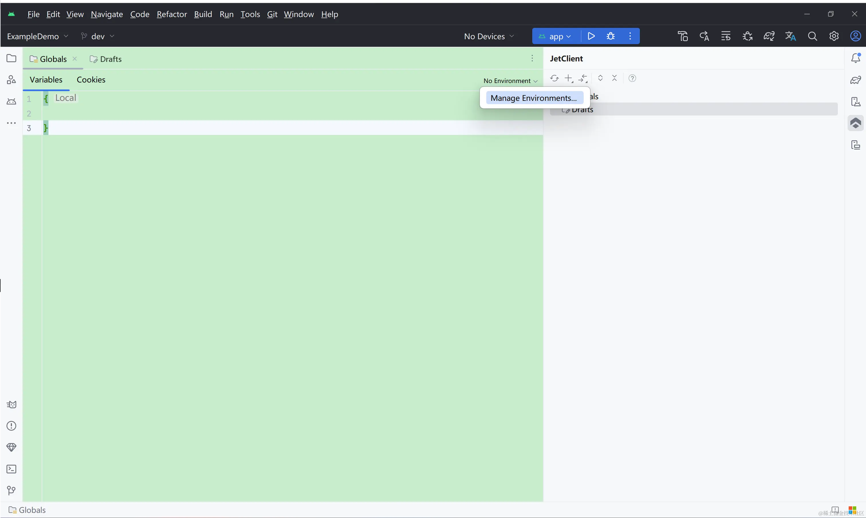Open Notifications bell icon
This screenshot has height=518, width=866.
tap(855, 58)
